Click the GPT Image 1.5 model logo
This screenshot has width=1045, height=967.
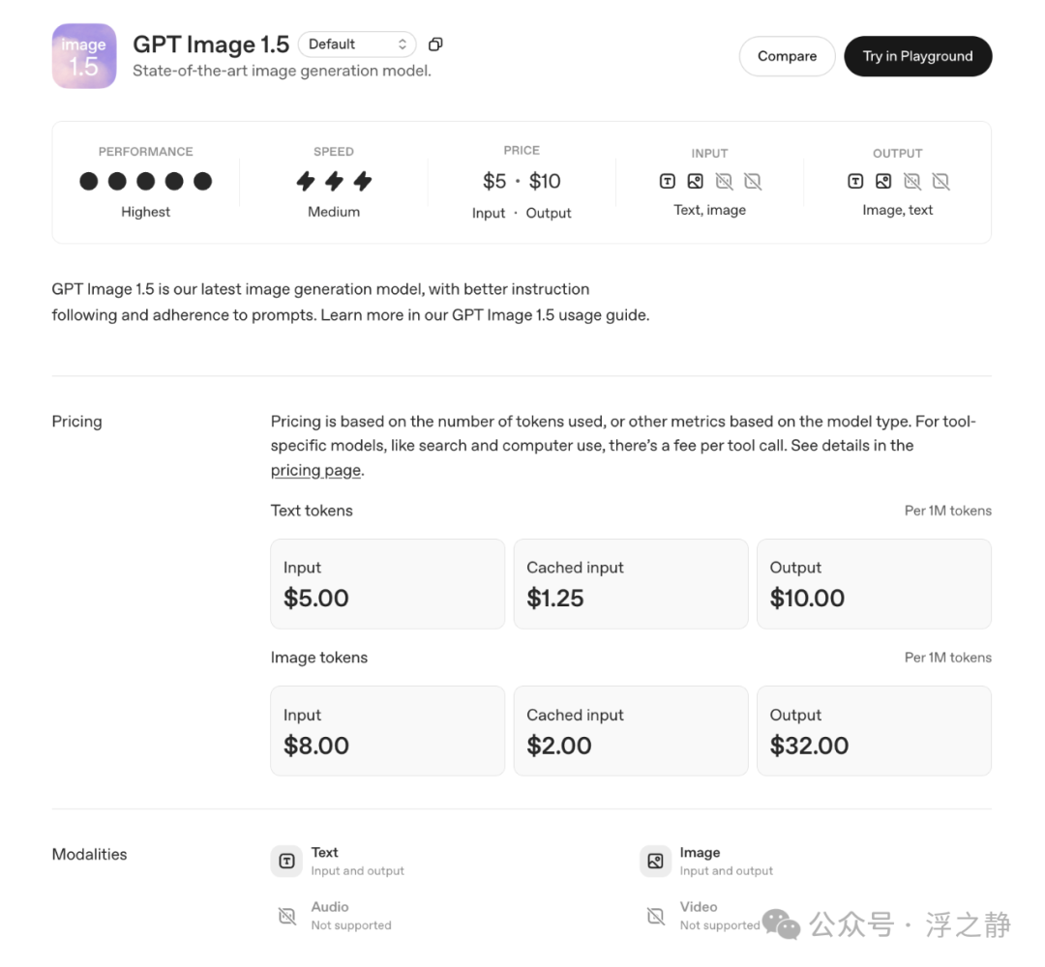pos(84,56)
